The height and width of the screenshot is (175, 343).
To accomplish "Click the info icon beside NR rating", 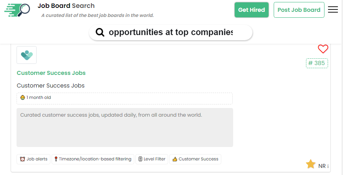I will [x=328, y=166].
